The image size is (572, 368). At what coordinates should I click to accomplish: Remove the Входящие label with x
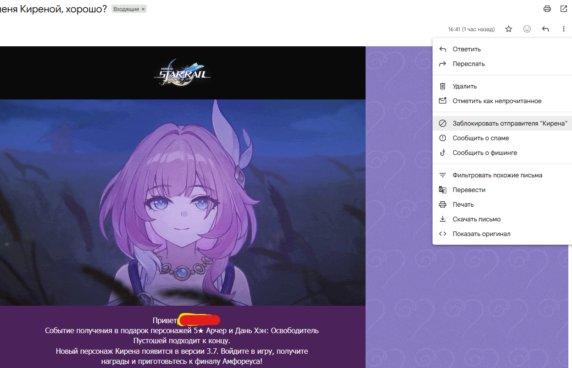pos(143,9)
